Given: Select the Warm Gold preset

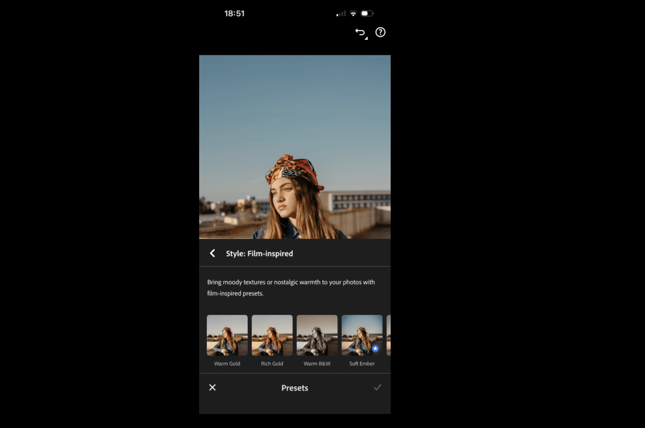Looking at the screenshot, I should tap(227, 335).
